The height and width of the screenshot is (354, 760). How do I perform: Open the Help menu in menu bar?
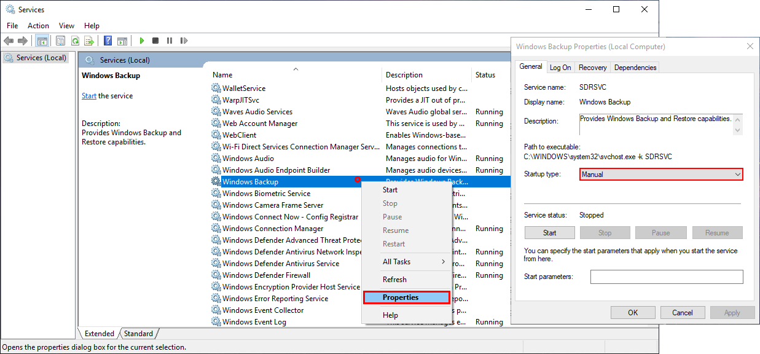92,26
